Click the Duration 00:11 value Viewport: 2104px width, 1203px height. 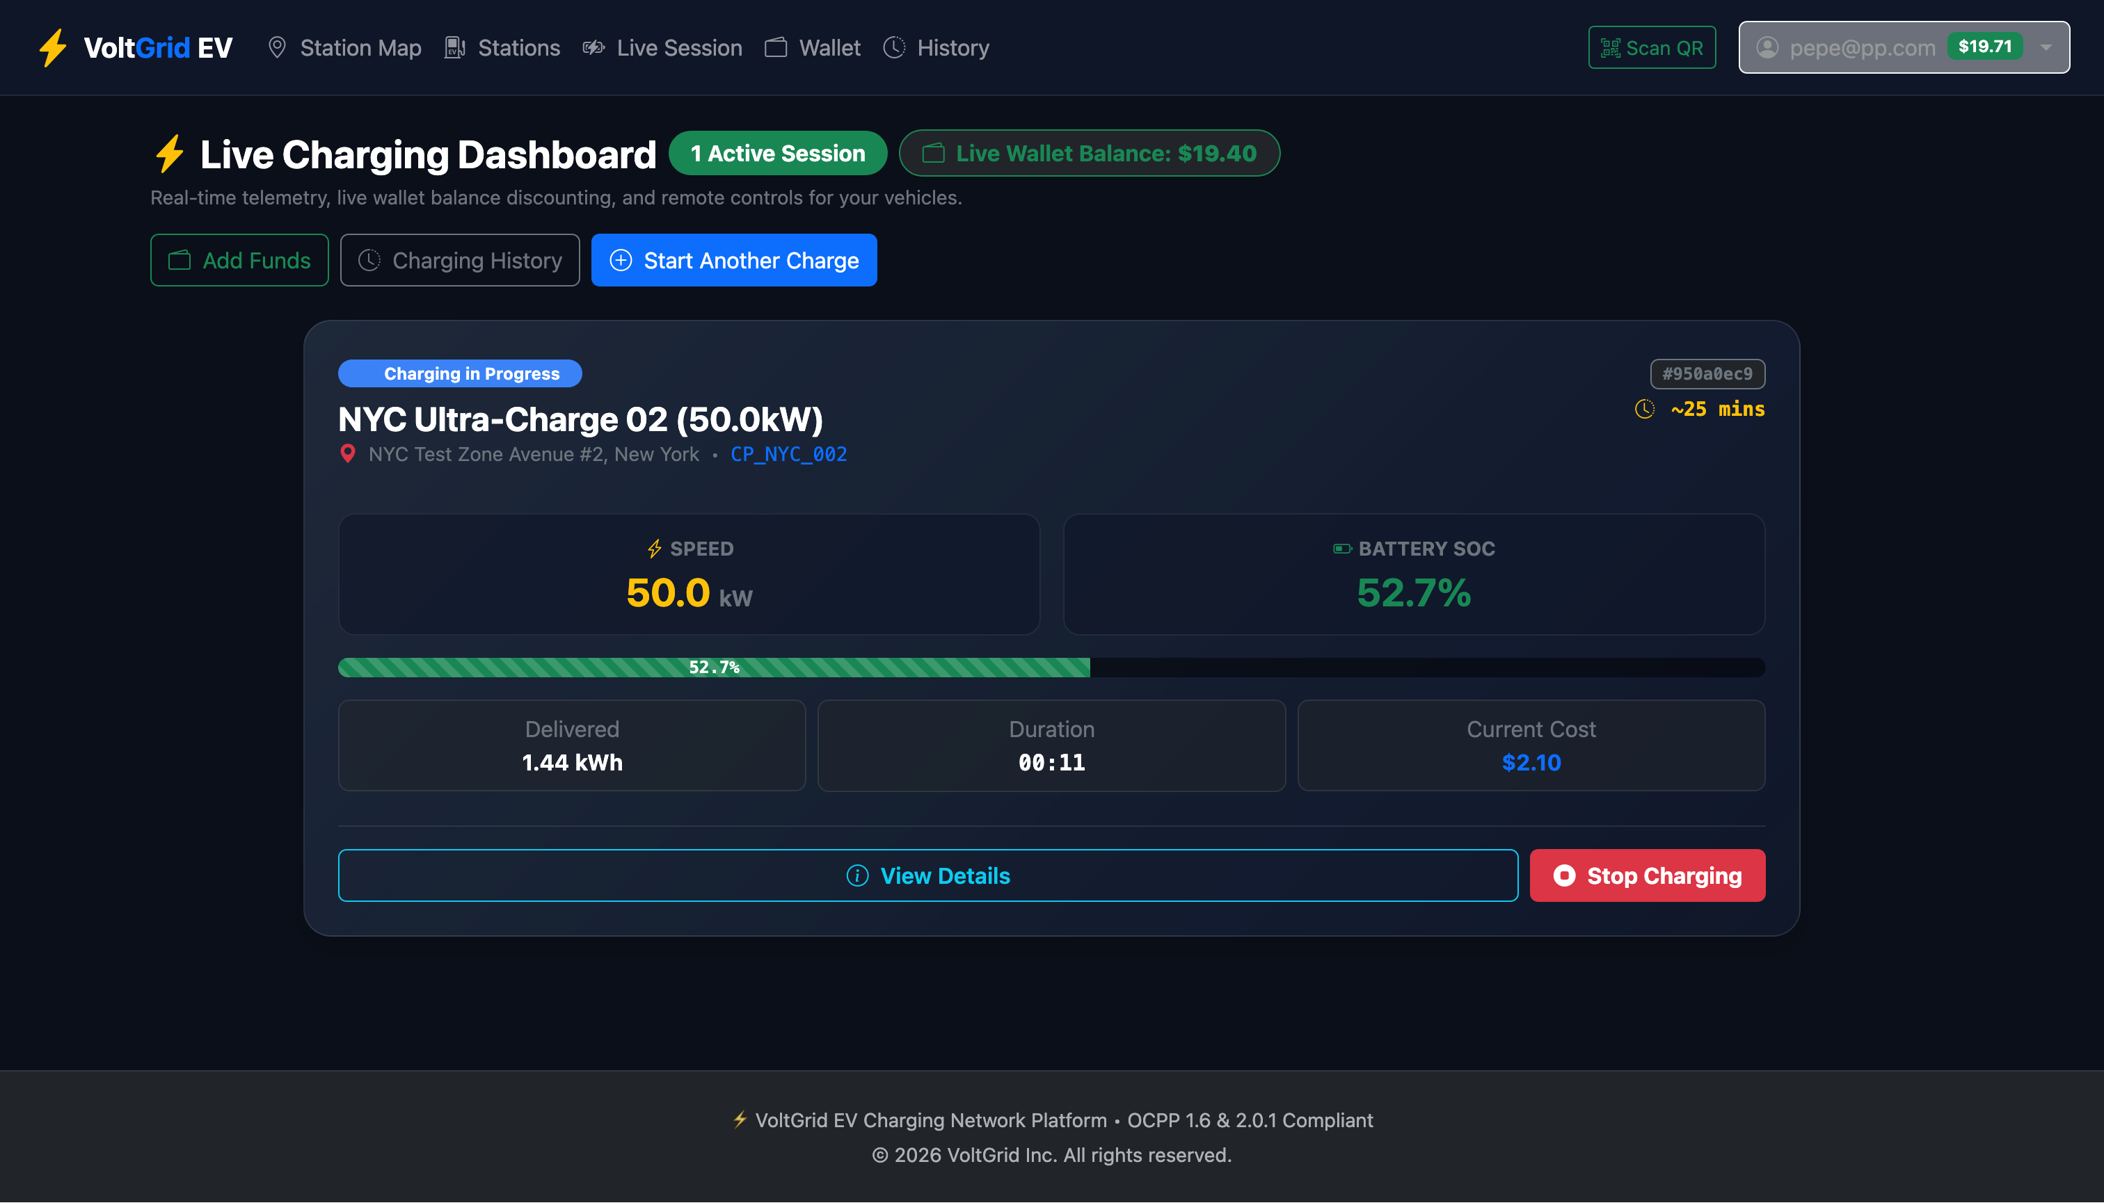coord(1051,763)
